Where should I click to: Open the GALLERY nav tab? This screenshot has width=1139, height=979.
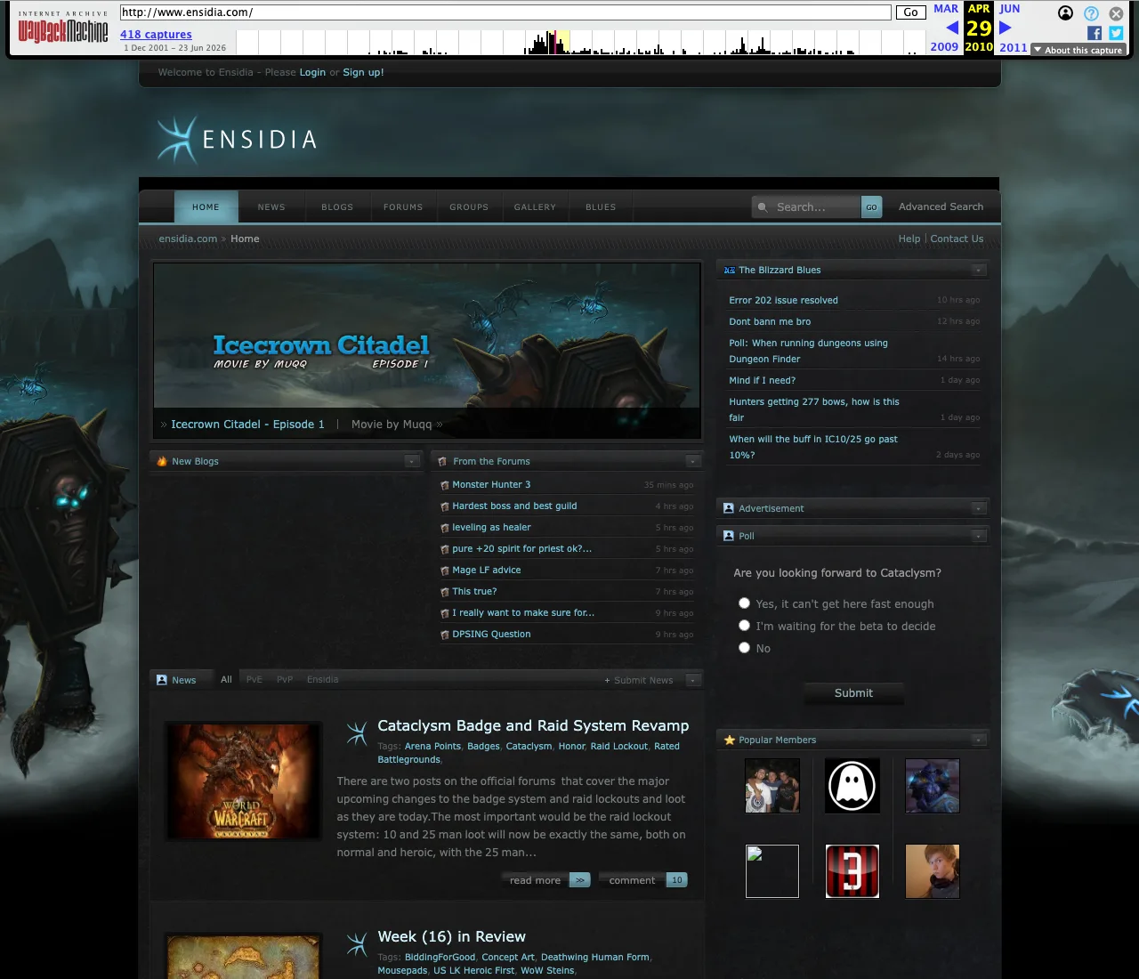point(535,206)
